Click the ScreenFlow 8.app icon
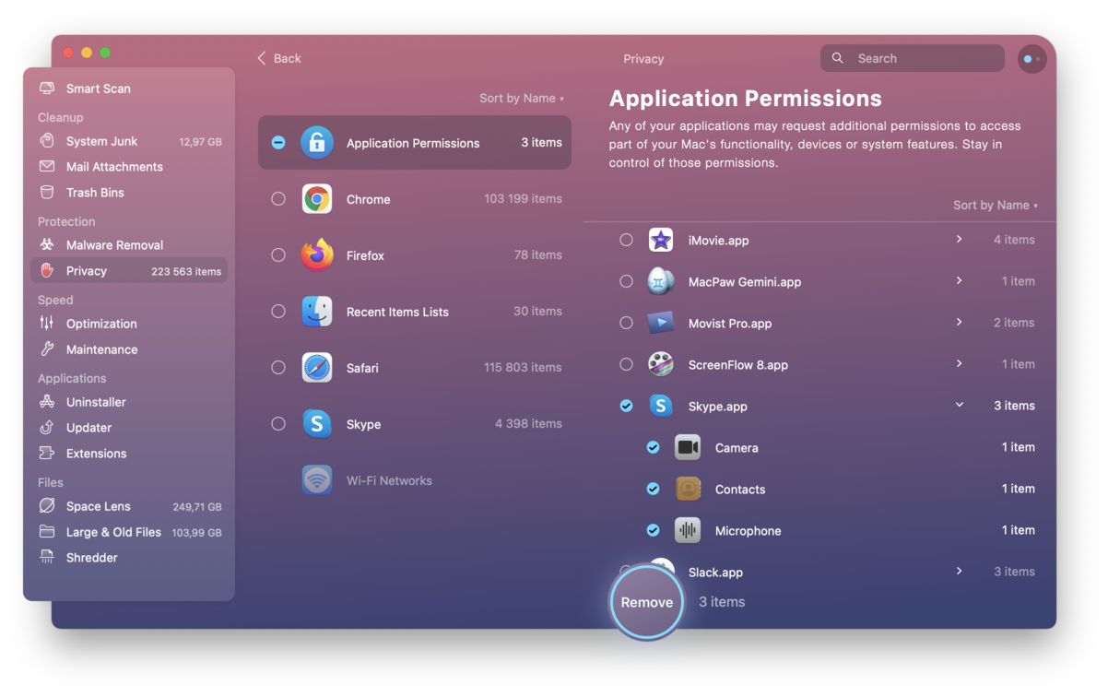1108x697 pixels. 661,365
